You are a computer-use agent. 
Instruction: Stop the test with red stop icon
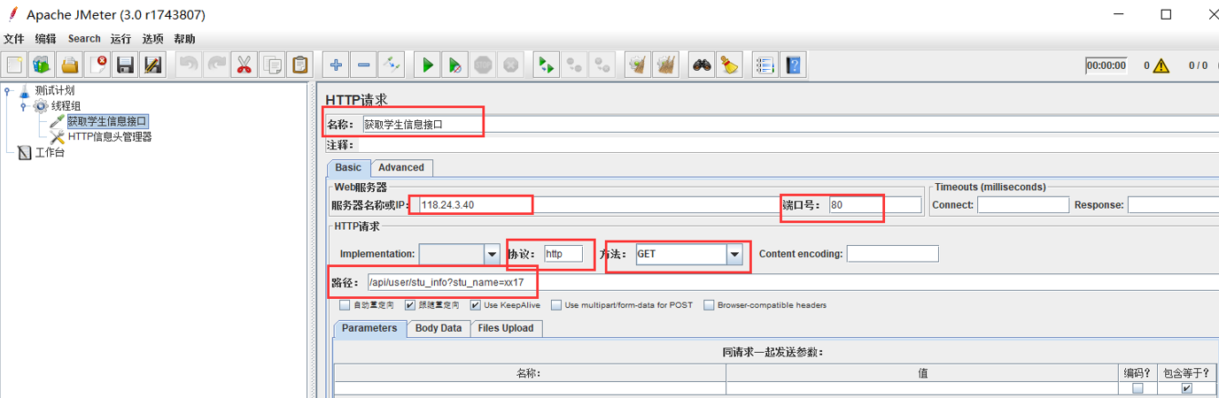pos(483,65)
